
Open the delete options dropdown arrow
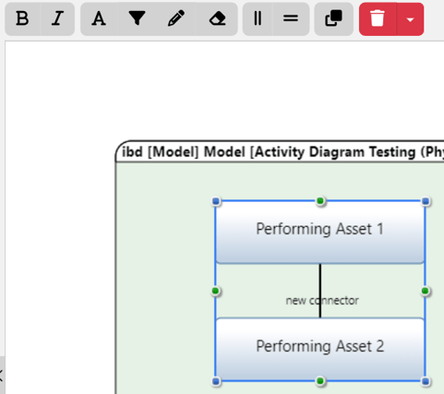[x=410, y=19]
